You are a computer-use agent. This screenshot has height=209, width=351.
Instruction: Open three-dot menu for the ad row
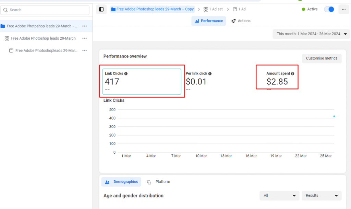[84, 51]
